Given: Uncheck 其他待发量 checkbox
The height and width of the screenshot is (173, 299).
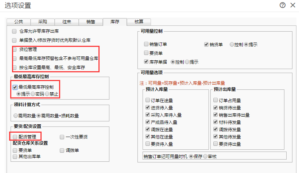Looking at the screenshot, I should tap(215, 136).
